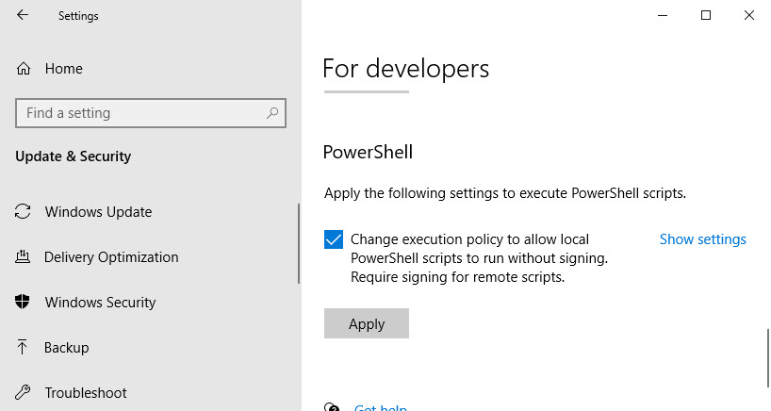
Task: Minimize the Settings window
Action: pos(663,15)
